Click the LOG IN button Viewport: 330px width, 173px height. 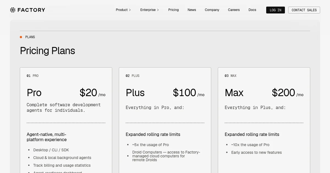point(276,10)
